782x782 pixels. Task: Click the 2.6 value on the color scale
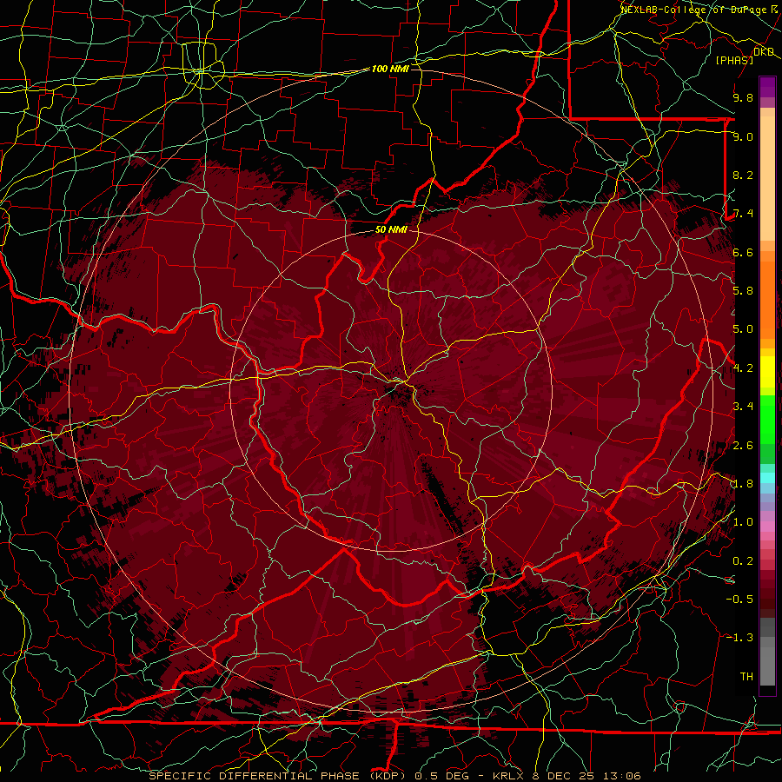(743, 446)
